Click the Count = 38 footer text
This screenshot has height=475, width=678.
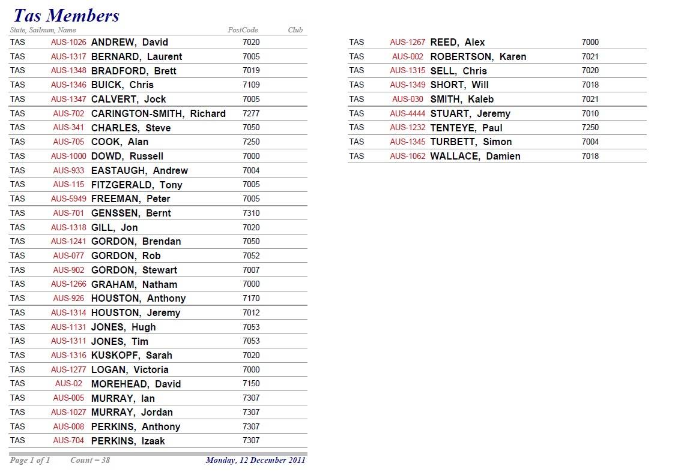click(x=90, y=461)
